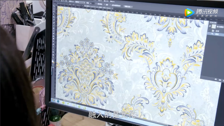
Task: Select the Move tool
Action: tap(54, 6)
